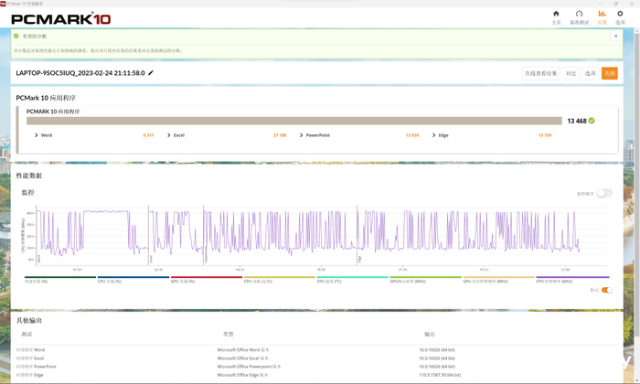The width and height of the screenshot is (640, 384).
Task: Select the battery level (%) legend line
Action: pos(60,279)
